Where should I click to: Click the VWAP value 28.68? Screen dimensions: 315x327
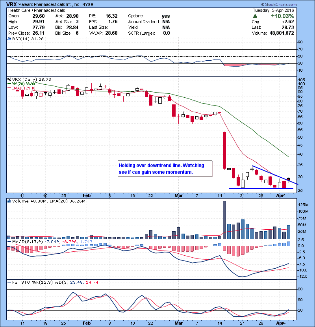click(111, 33)
